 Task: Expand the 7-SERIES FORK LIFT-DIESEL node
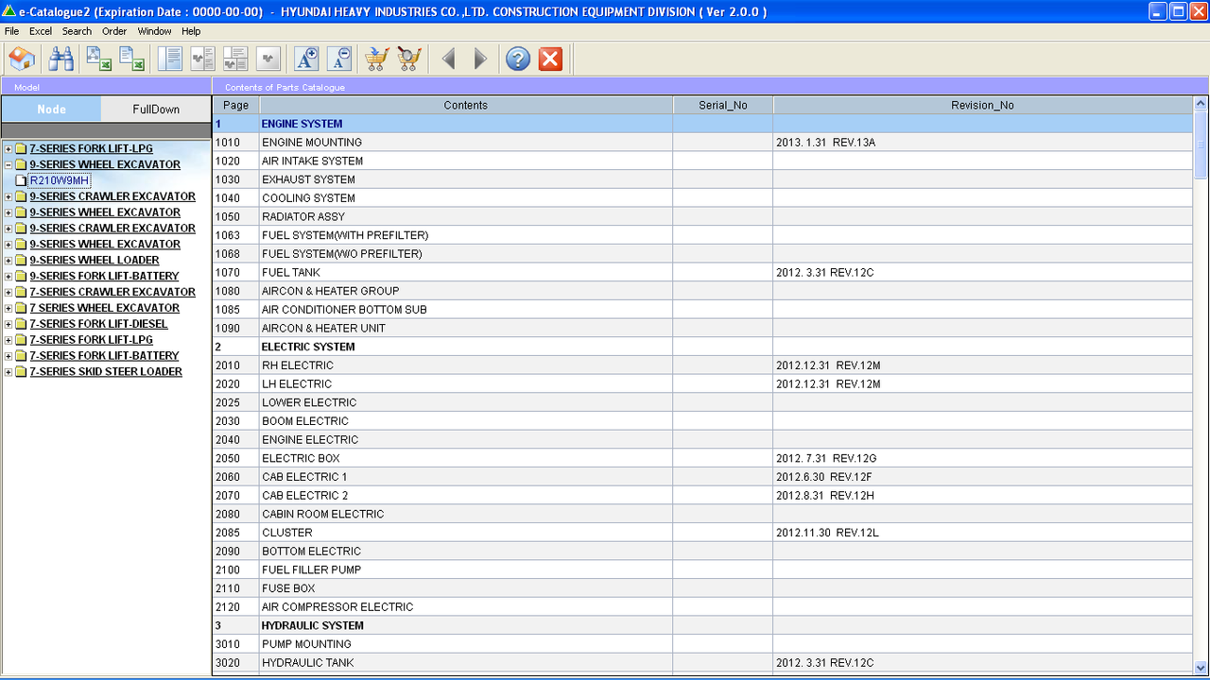9,325
